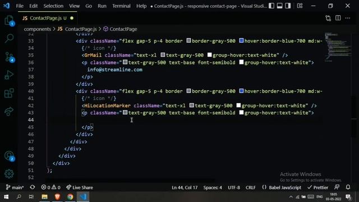
Task: Click hover:border-blue-700 swatch on line 33
Action: pos(241,40)
